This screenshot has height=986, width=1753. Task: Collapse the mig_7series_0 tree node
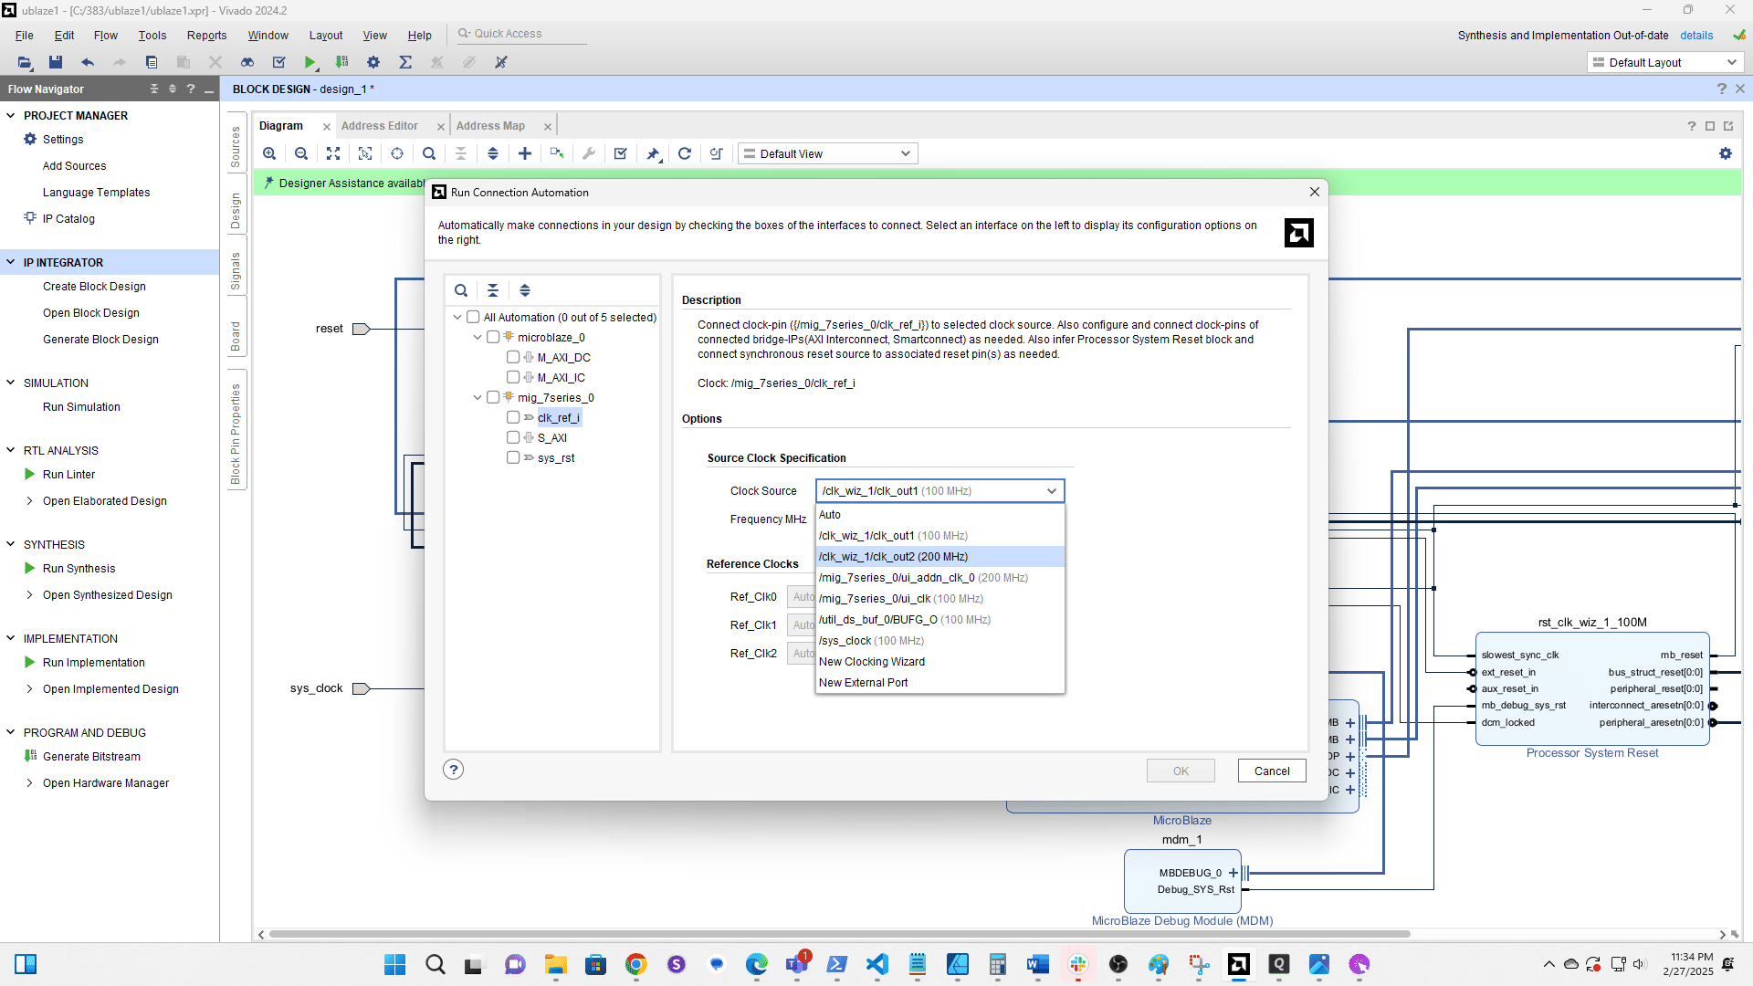point(478,397)
